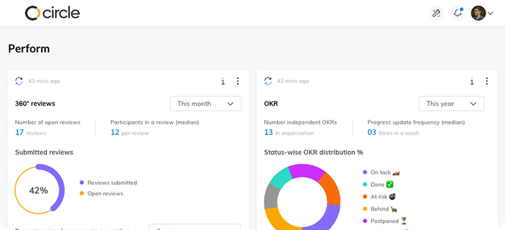The image size is (505, 230).
Task: Select the On tack legend color dot
Action: coord(365,172)
